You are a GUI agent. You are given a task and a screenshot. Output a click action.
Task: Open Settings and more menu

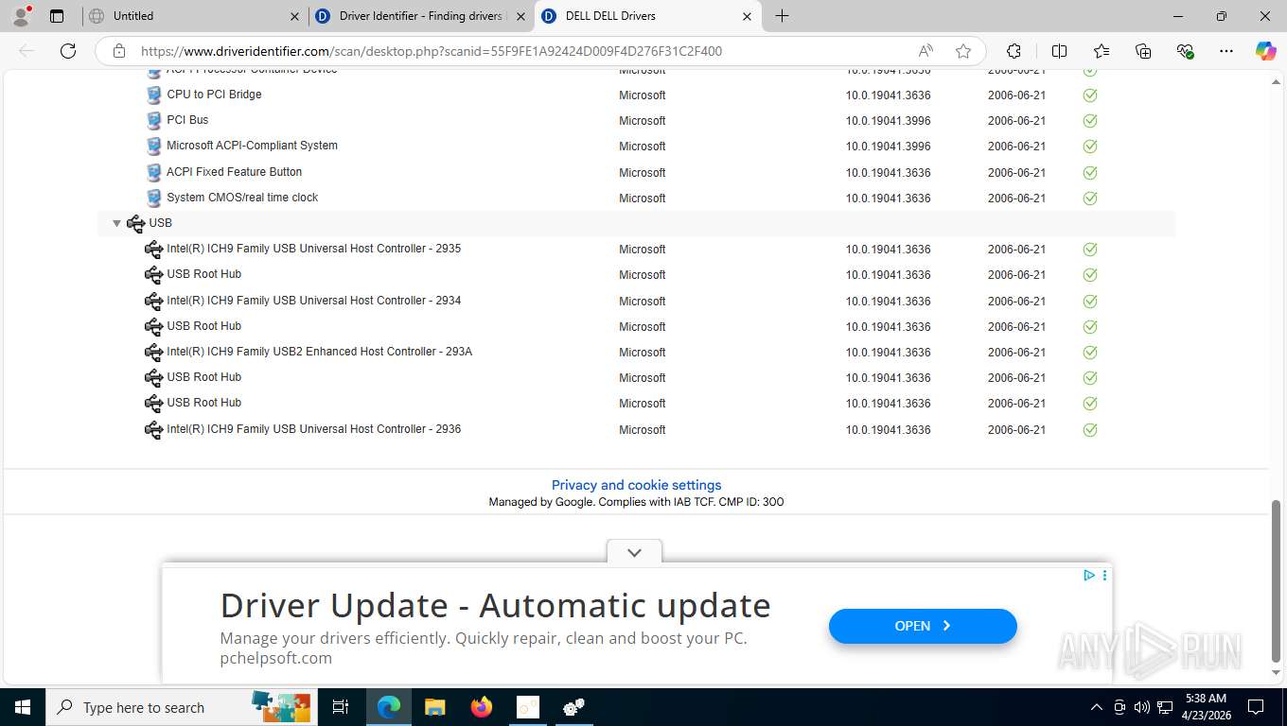click(x=1226, y=51)
